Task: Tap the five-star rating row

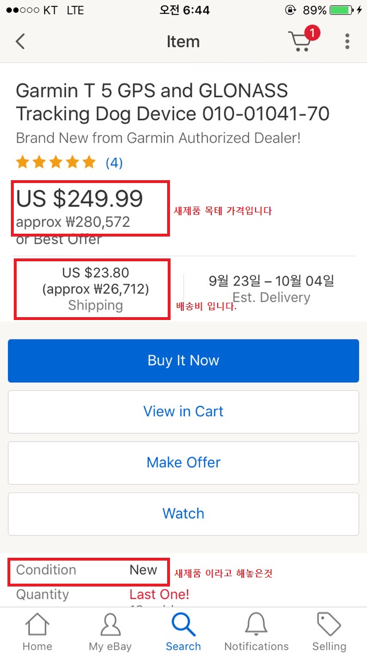Action: click(56, 162)
